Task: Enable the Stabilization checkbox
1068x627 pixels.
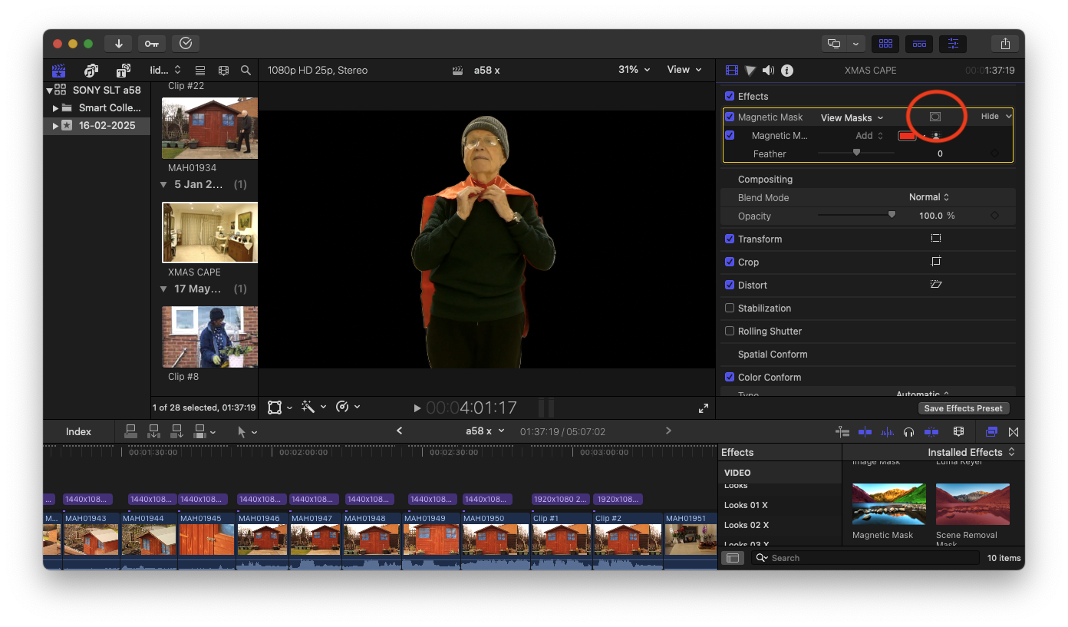Action: 730,308
